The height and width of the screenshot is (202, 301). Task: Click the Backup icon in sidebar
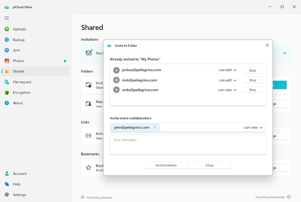pos(7,40)
